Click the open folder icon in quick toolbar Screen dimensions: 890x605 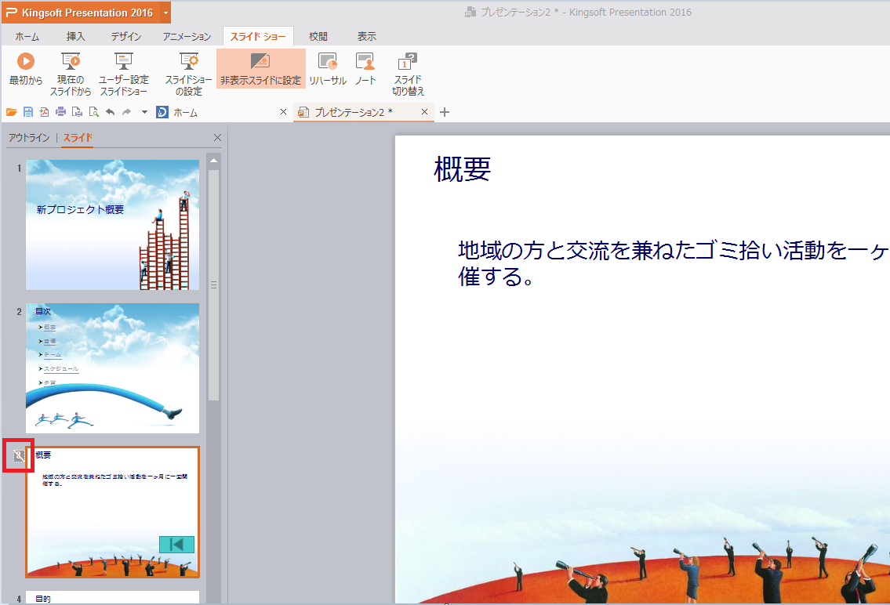[11, 112]
